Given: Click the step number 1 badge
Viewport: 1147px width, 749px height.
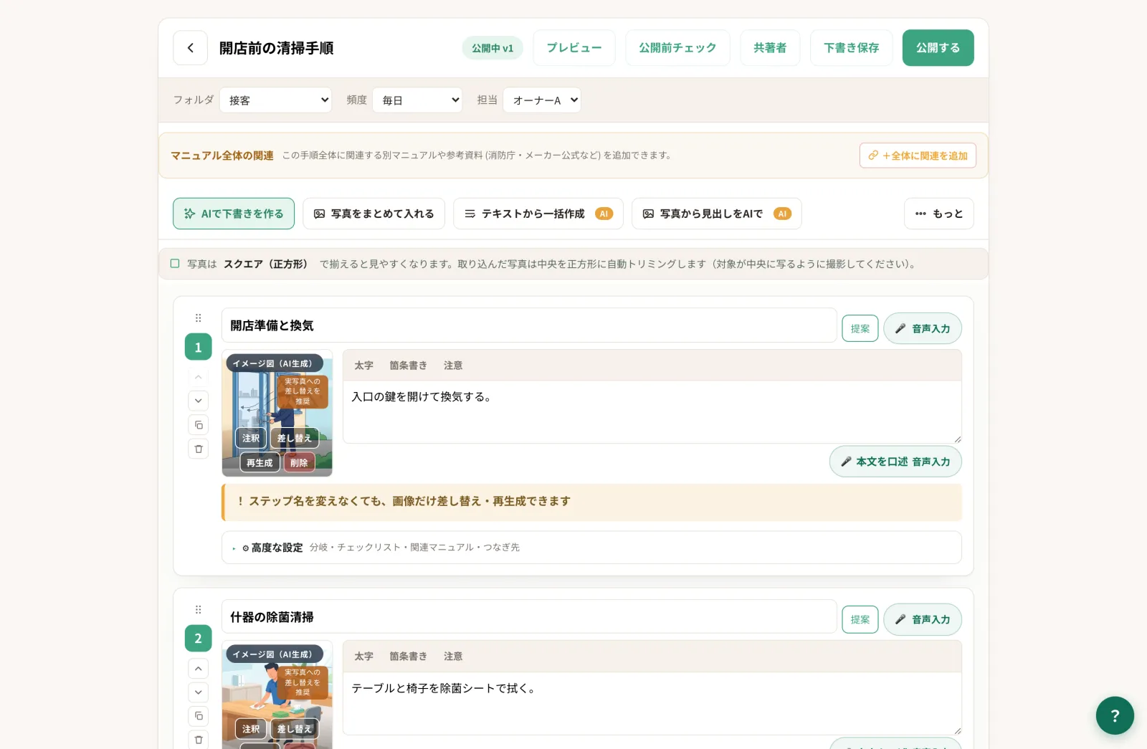Looking at the screenshot, I should coord(199,347).
